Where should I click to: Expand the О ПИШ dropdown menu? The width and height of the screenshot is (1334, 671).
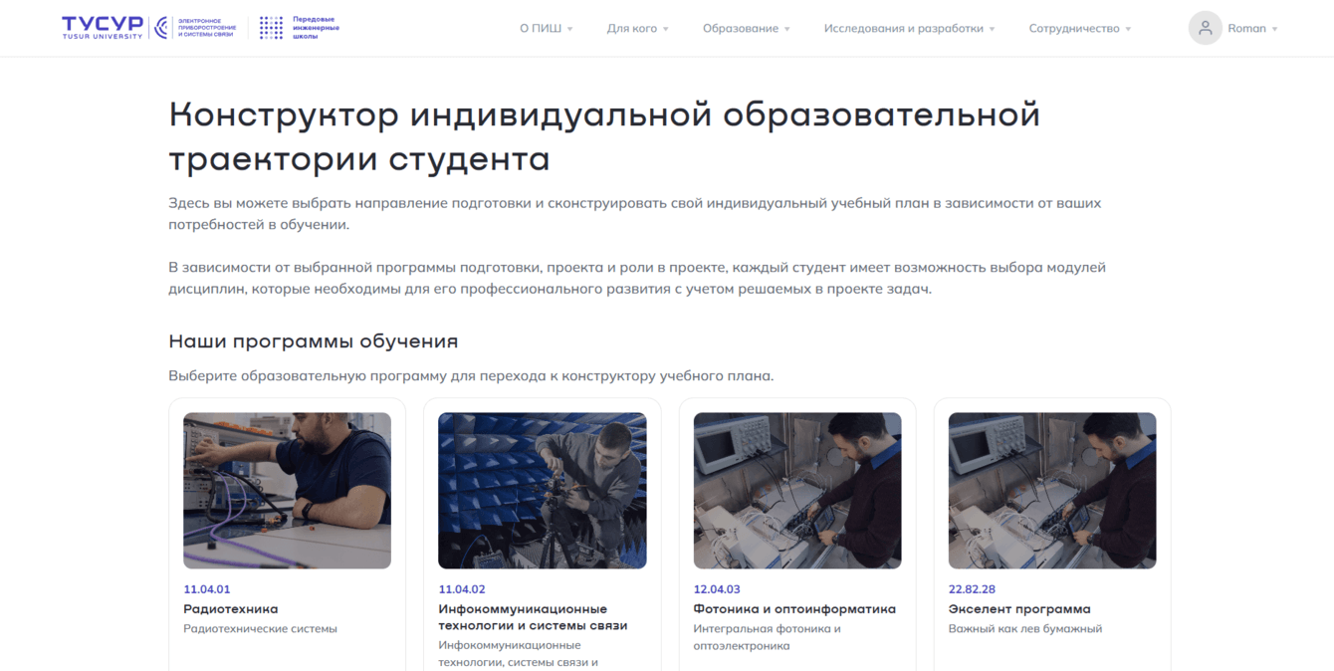click(547, 29)
